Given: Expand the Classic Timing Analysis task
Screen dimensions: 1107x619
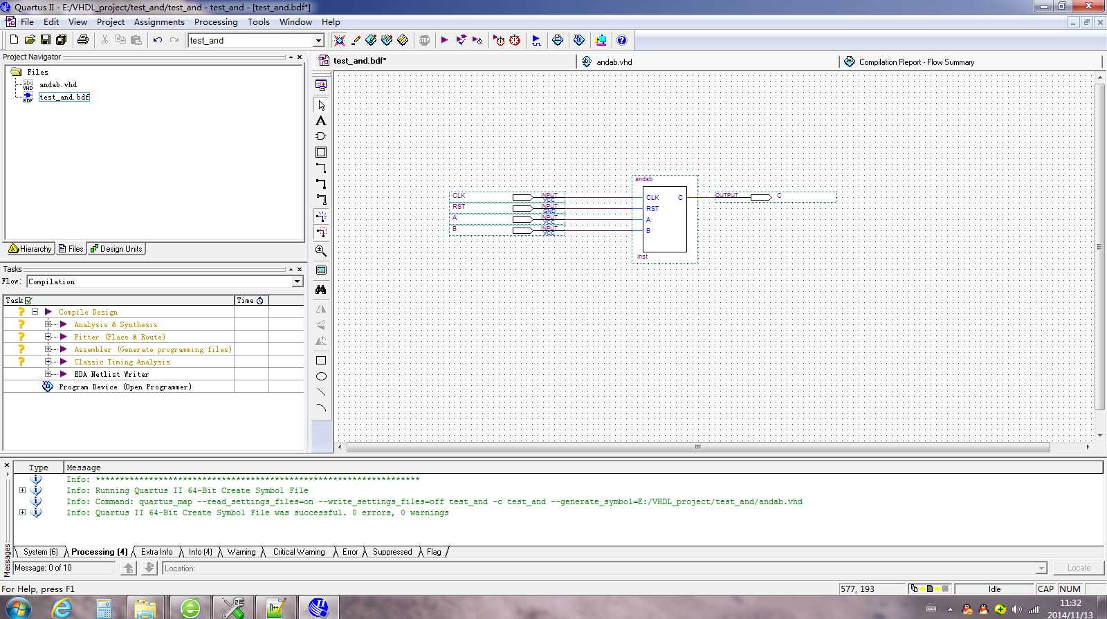Looking at the screenshot, I should 48,362.
